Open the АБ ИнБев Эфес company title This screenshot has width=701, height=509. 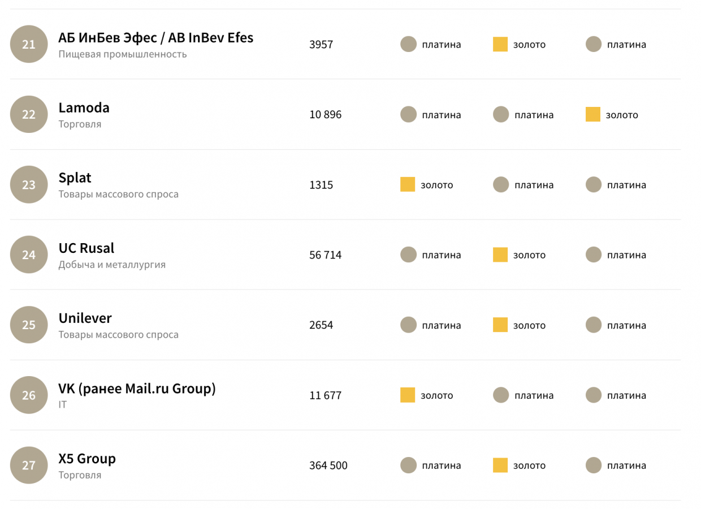155,38
